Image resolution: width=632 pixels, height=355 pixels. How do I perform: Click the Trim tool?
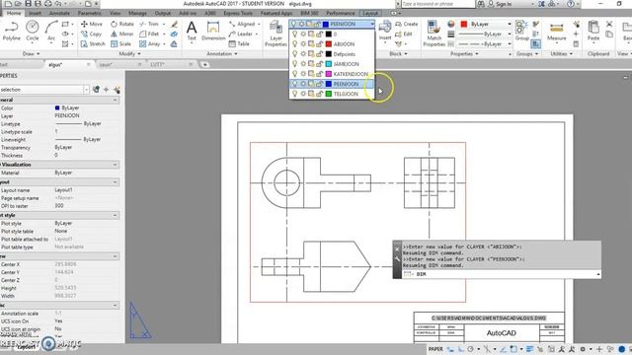click(149, 24)
